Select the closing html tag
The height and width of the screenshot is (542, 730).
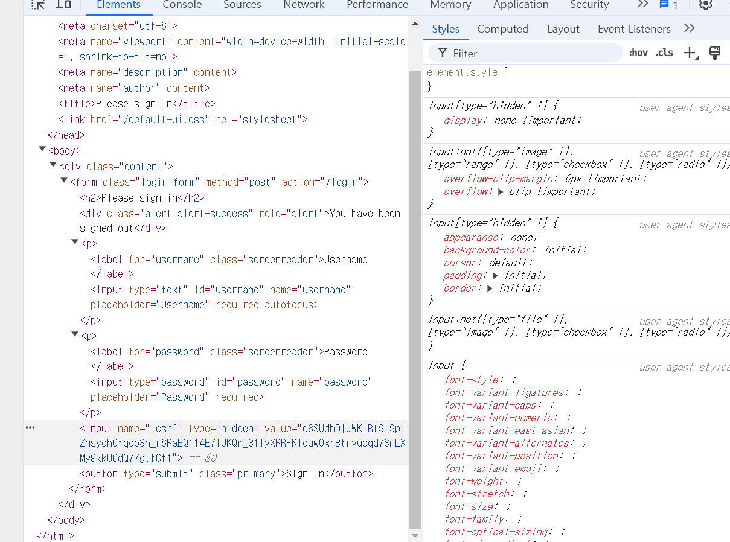[x=55, y=535]
